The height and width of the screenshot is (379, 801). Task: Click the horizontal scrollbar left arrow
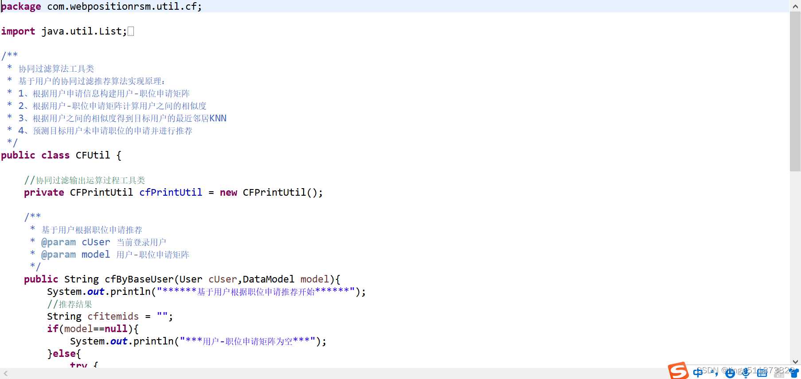[x=6, y=374]
